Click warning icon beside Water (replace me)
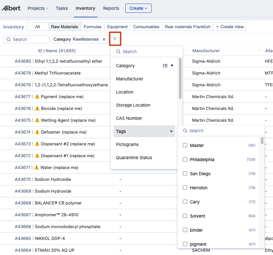The image size is (273, 255). pyautogui.click(x=37, y=168)
